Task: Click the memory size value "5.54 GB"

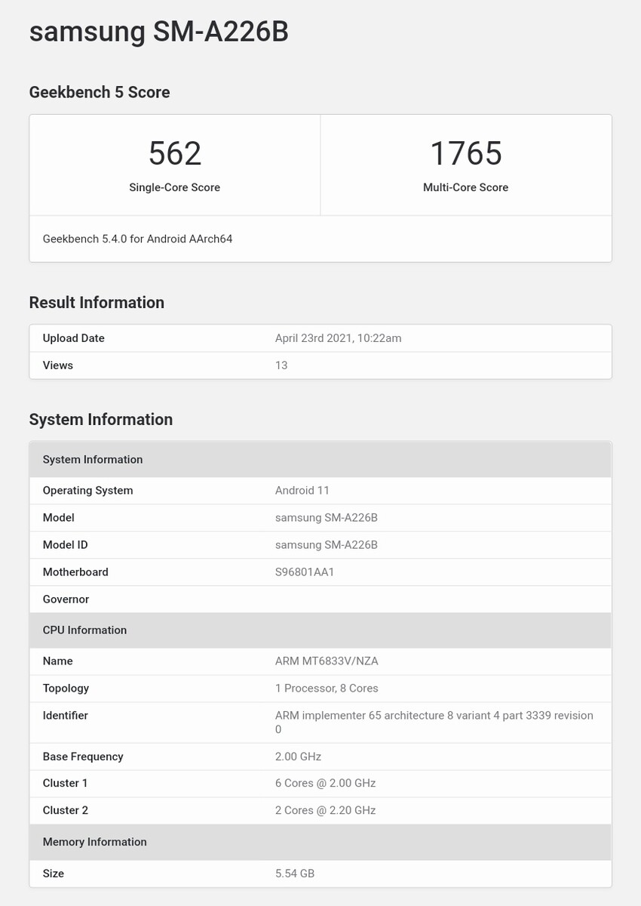Action: coord(295,874)
